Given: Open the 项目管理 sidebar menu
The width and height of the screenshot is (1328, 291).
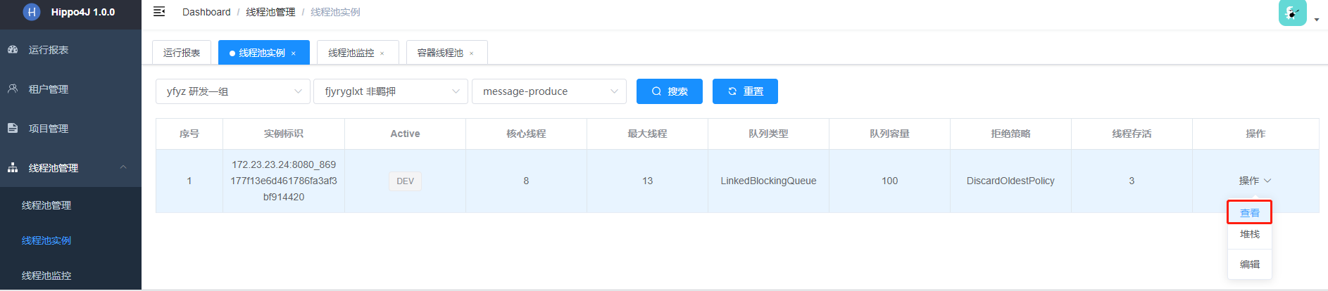Looking at the screenshot, I should point(70,129).
